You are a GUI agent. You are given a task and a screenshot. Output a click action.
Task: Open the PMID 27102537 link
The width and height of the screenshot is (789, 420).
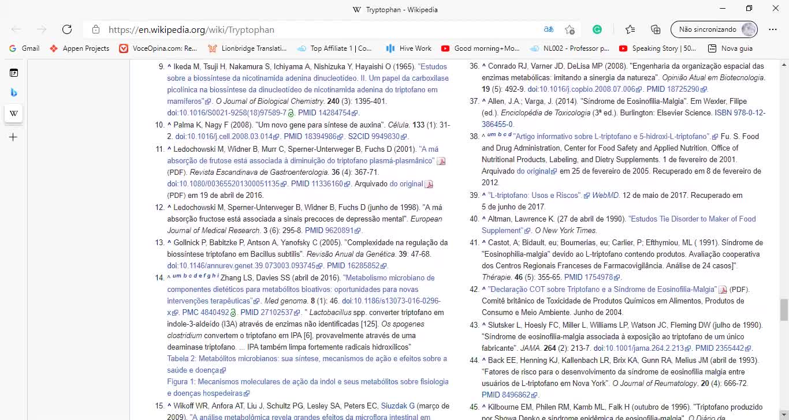(x=270, y=313)
